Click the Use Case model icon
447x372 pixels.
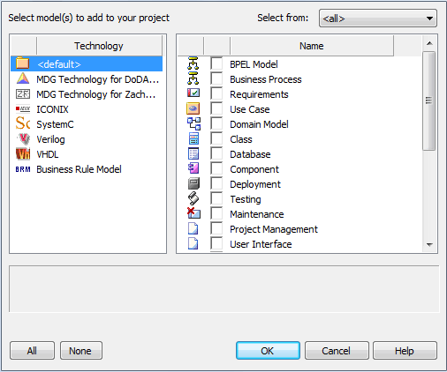193,108
